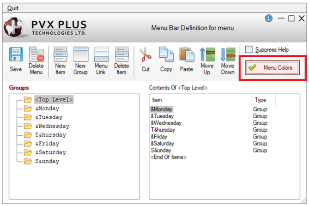Click the Copy toolbar icon

pyautogui.click(x=166, y=55)
